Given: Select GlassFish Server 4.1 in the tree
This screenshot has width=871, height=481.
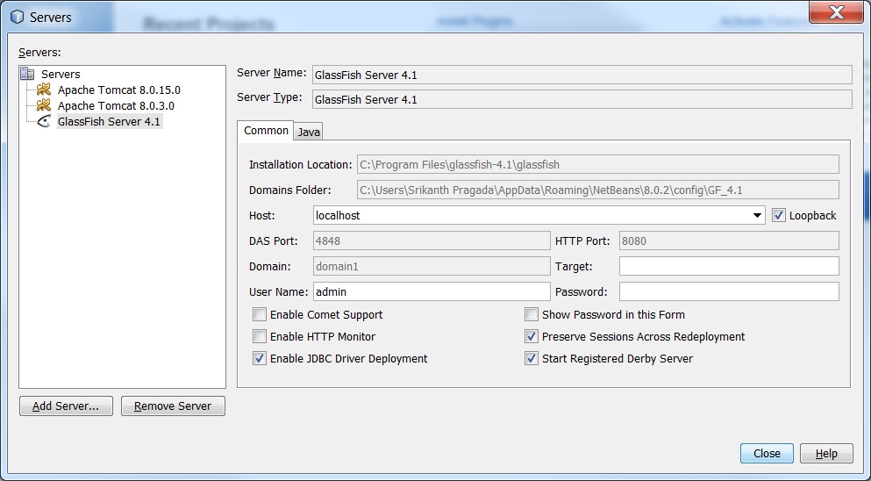Looking at the screenshot, I should pyautogui.click(x=110, y=121).
